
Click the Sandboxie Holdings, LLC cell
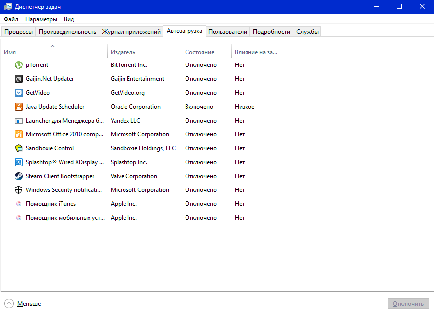[143, 148]
